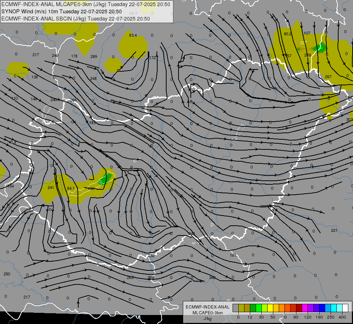Screen dimensions: 353x324
Task: Select the map value '263'
Action: click(130, 278)
